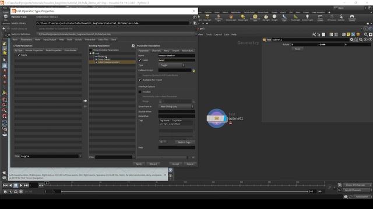
Task: Open the Auto Update dropdown
Action: point(364,197)
